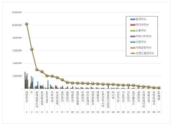Select the 브랜드평판지수 line legend entry

click(145, 53)
